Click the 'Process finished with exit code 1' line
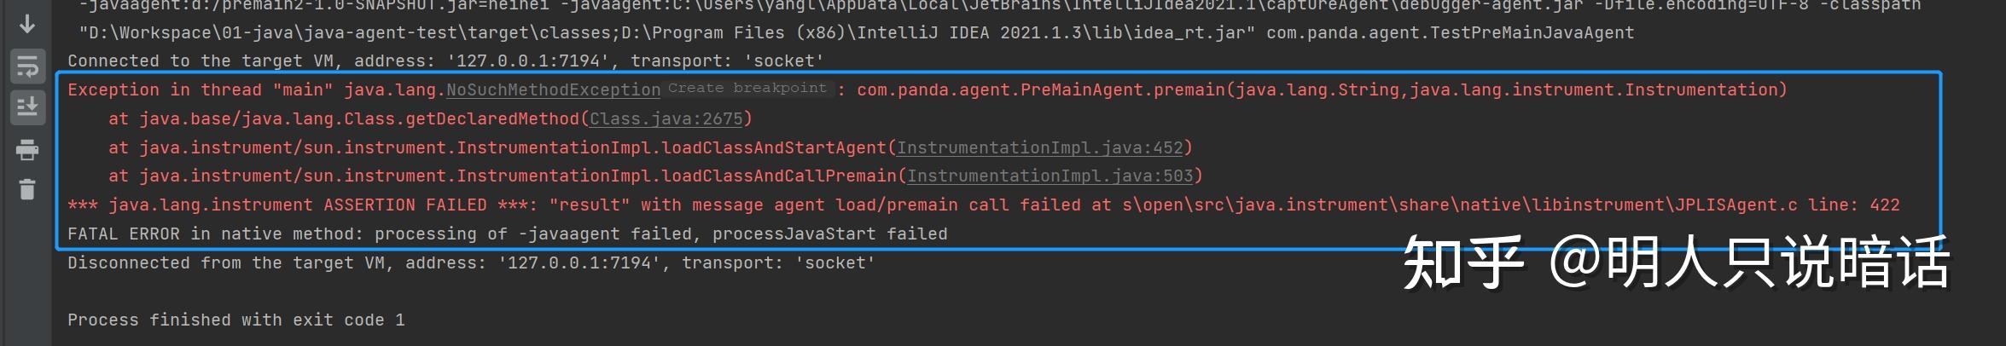The height and width of the screenshot is (346, 2006). [235, 320]
